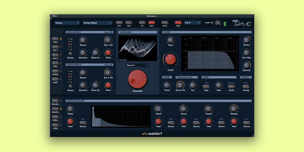The width and height of the screenshot is (304, 152).
Task: Click the red Oscillator 1 Wave knob
Action: click(108, 53)
